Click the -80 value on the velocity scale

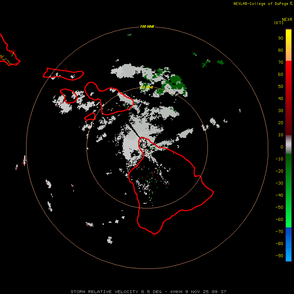(x=279, y=244)
